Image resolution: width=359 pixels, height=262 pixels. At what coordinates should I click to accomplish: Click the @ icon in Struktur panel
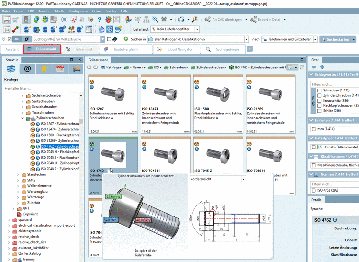pyautogui.click(x=27, y=69)
